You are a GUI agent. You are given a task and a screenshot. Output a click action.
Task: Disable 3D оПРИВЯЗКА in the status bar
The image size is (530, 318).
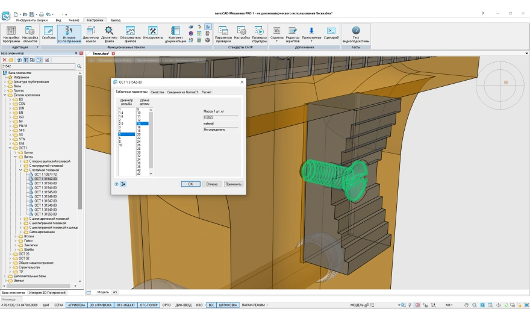[x=101, y=305]
